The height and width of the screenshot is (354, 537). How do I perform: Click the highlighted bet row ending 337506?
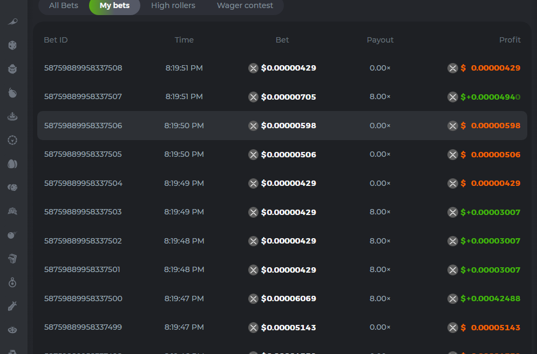point(282,126)
